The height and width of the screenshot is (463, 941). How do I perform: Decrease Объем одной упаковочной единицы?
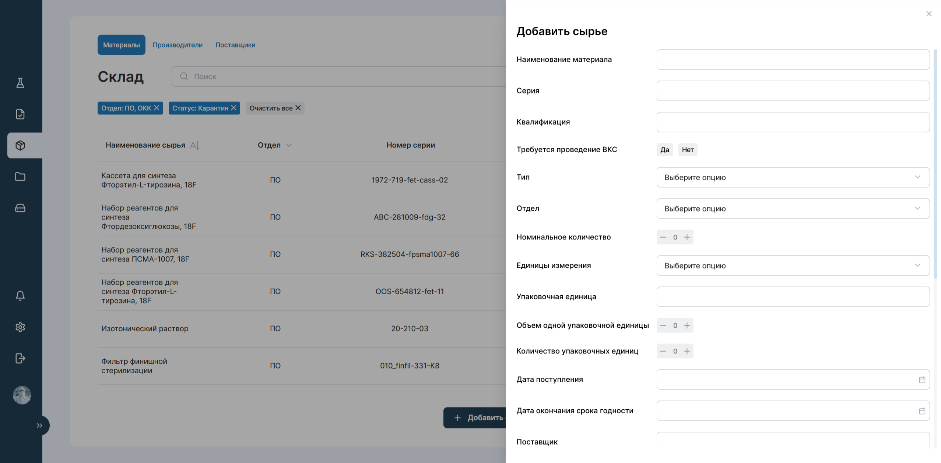click(663, 325)
